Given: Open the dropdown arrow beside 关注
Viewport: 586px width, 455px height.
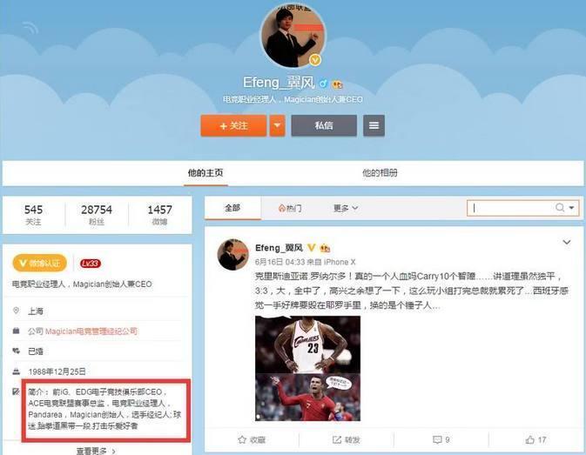Looking at the screenshot, I should pos(277,126).
